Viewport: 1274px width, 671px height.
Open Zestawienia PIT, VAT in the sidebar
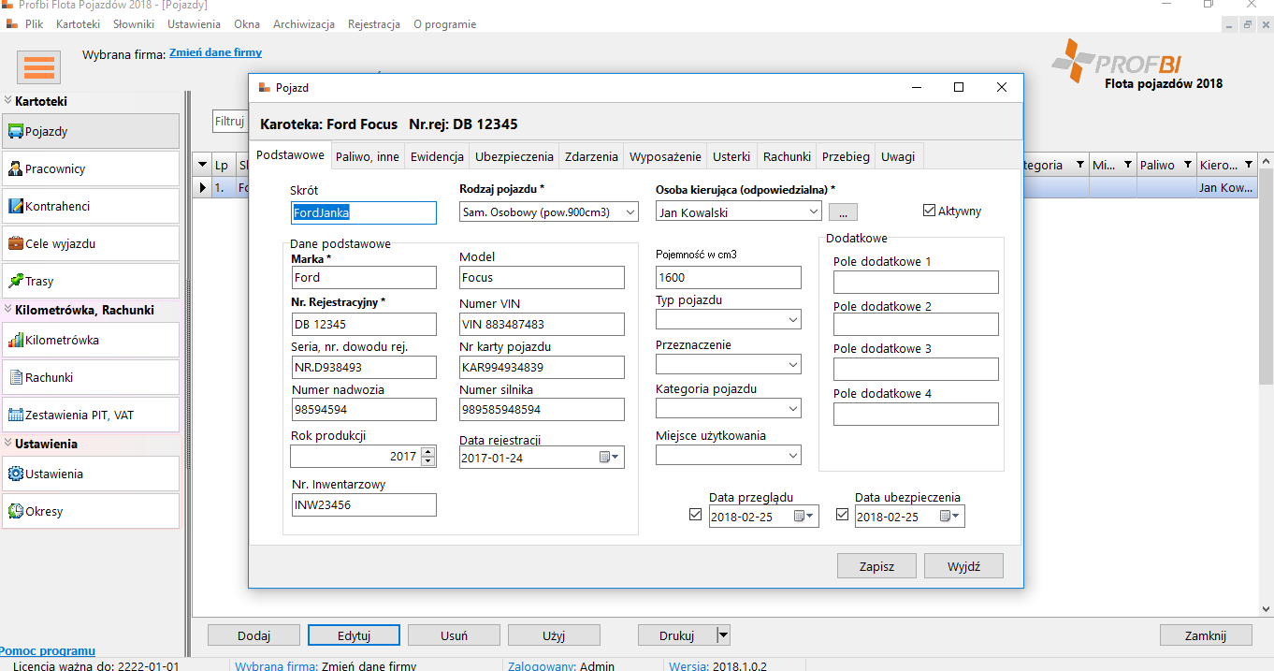(91, 415)
